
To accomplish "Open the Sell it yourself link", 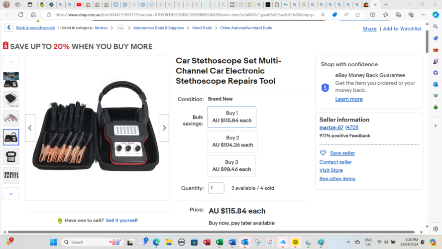I will click(x=122, y=220).
